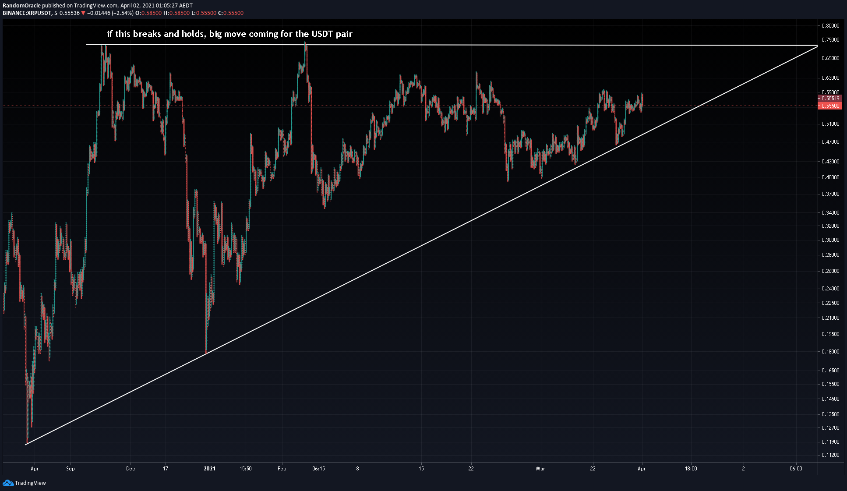Click the 18:00 time axis label
The image size is (847, 491).
click(x=691, y=469)
